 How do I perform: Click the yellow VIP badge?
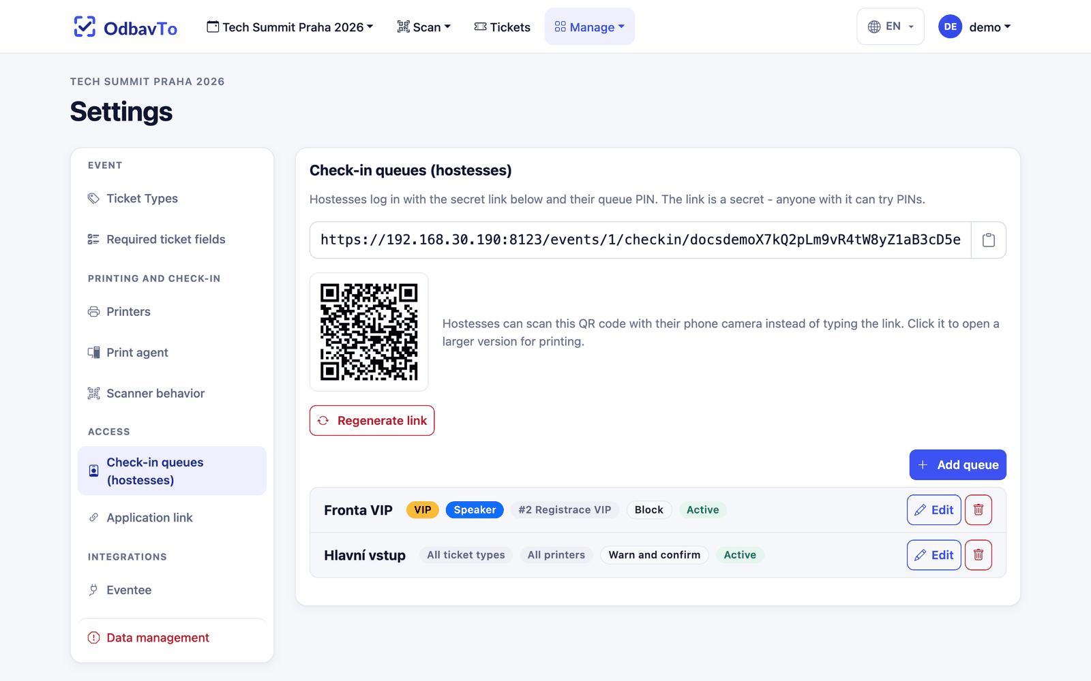coord(422,510)
